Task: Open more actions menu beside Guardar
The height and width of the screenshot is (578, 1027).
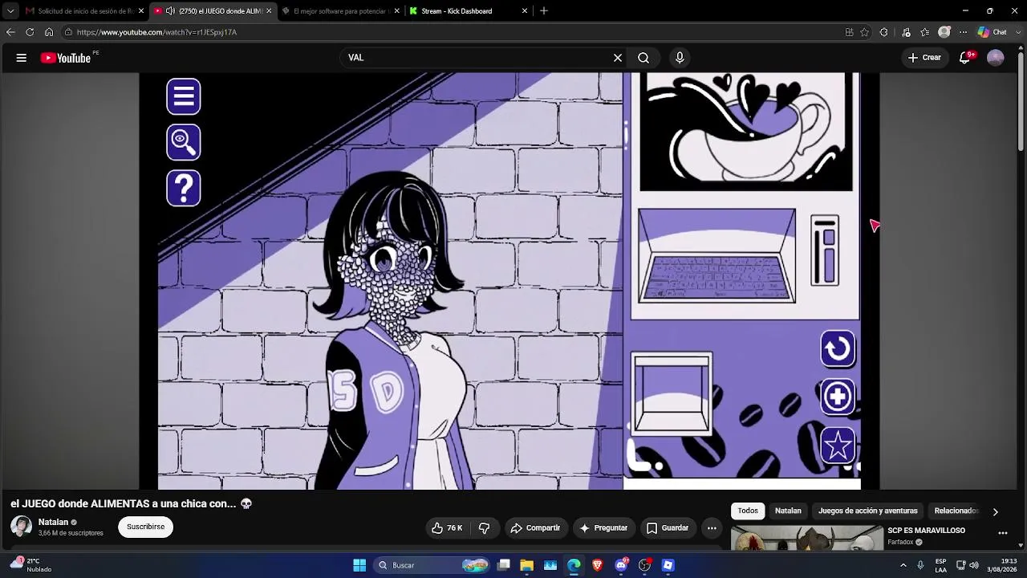Action: tap(712, 528)
